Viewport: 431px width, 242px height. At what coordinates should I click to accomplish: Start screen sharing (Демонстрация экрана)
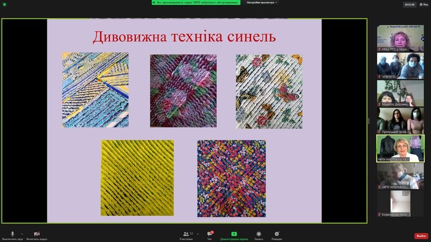pyautogui.click(x=234, y=234)
